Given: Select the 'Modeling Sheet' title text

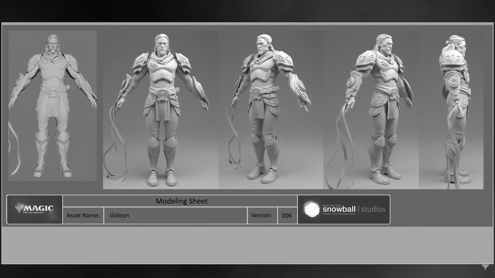Looking at the screenshot, I should 181,201.
